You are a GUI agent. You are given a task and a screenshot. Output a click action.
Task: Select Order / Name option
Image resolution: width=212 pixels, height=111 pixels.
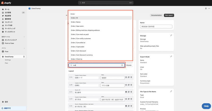coord(101,22)
